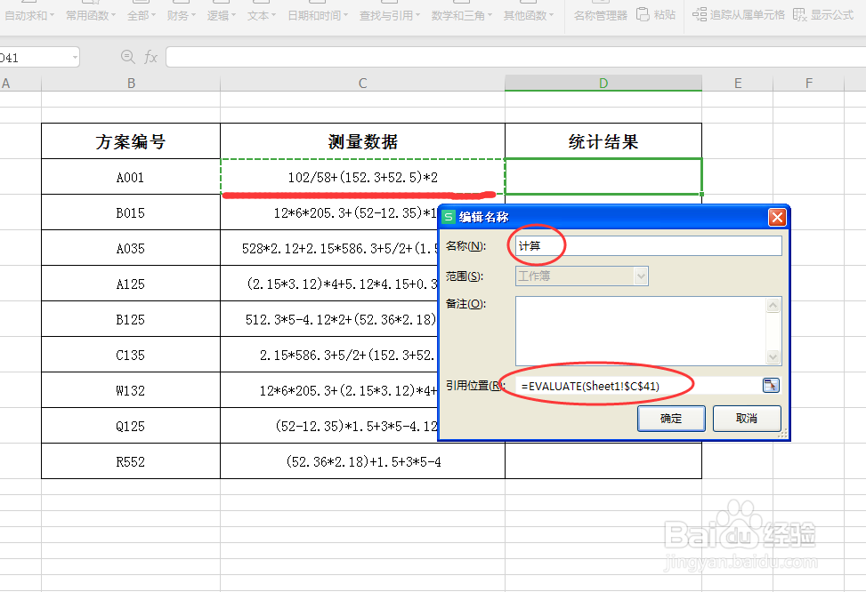The height and width of the screenshot is (592, 866).
Task: Click the 方案编号 header cell
Action: (131, 141)
